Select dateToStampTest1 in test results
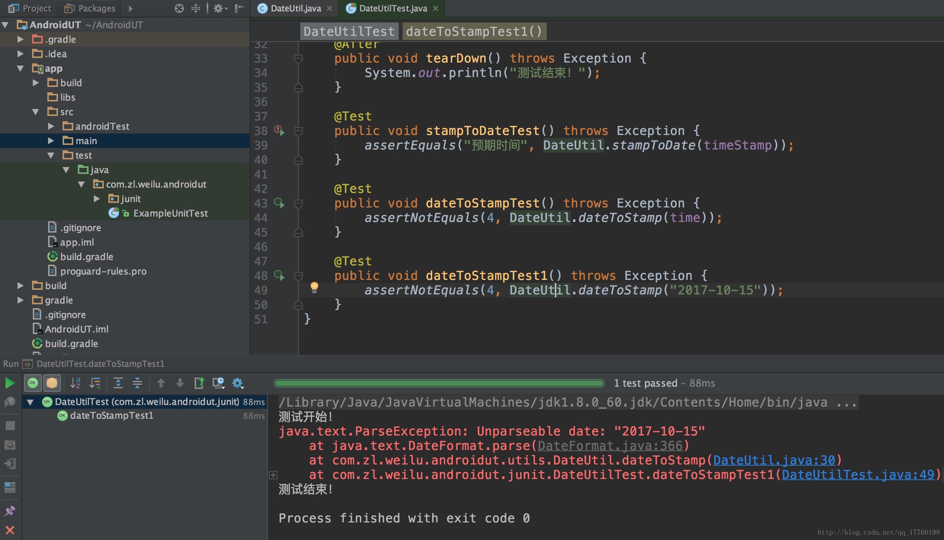944x540 pixels. (111, 416)
